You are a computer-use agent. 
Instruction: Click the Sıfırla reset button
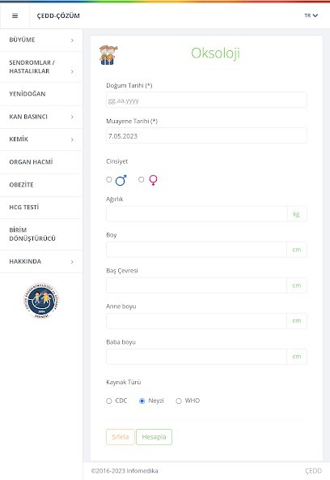click(x=121, y=437)
